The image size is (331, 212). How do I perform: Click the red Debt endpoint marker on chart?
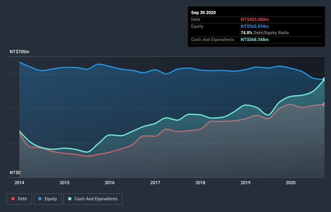[x=324, y=104]
